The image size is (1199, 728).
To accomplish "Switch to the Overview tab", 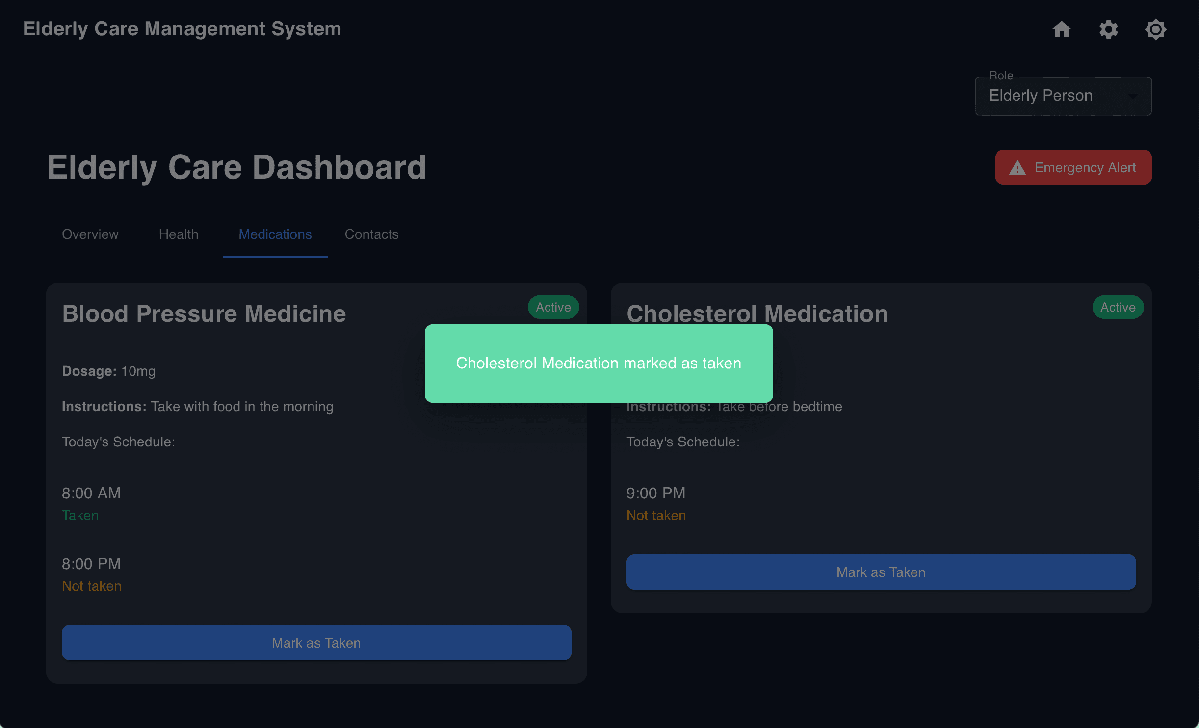I will 90,234.
